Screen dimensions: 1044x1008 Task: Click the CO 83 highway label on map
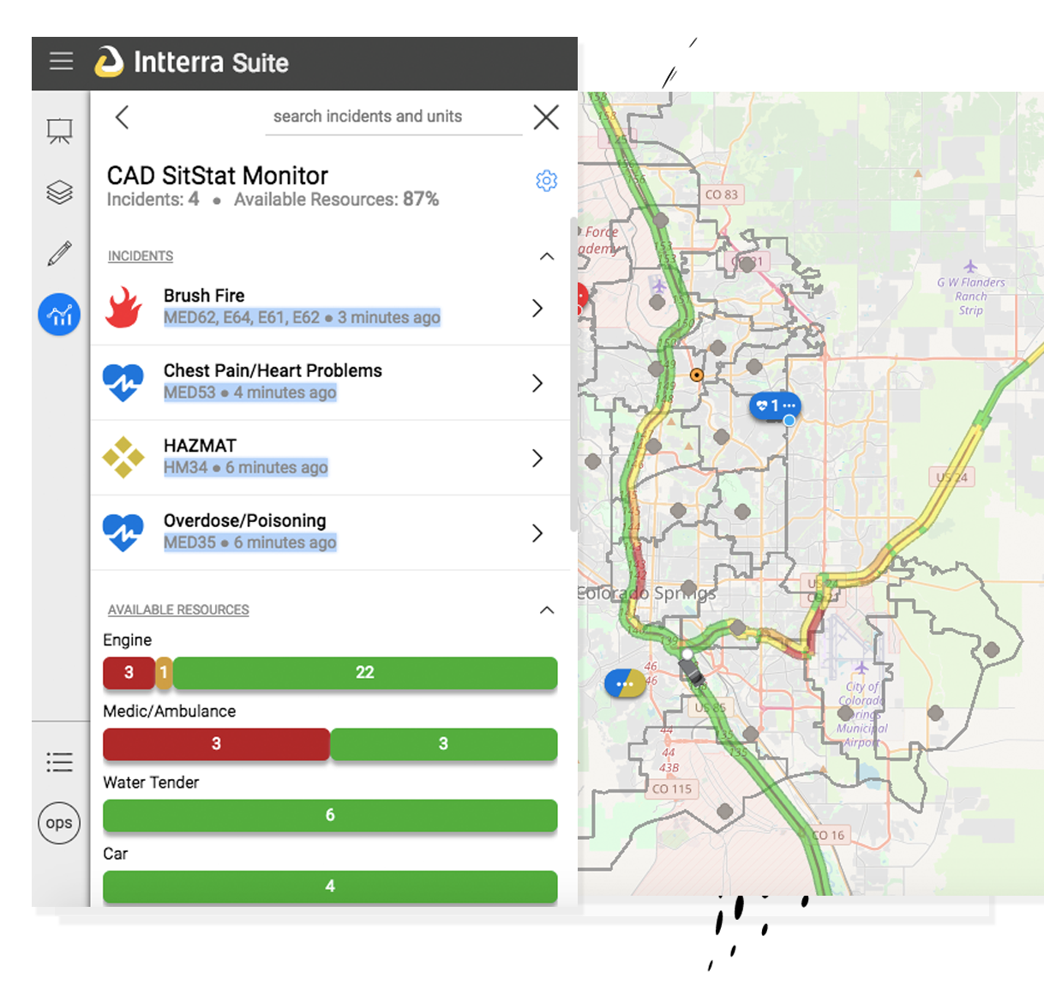click(722, 195)
